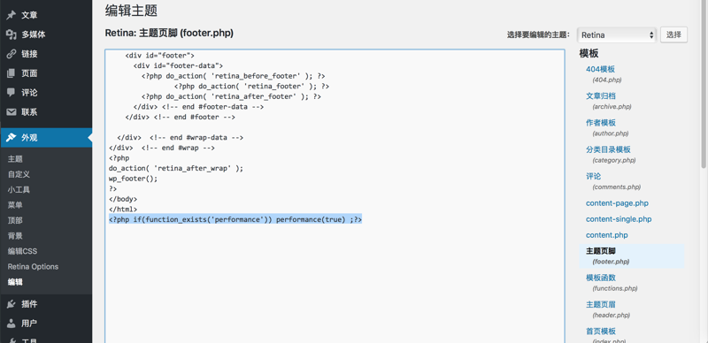The image size is (708, 343).
Task: Open the 多媒体 media icon
Action: click(x=12, y=34)
